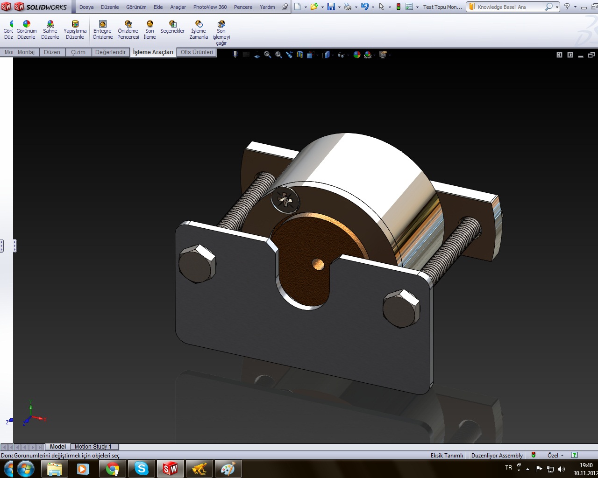Expand collapsed left panel handle
This screenshot has height=478, width=598.
pyautogui.click(x=14, y=246)
